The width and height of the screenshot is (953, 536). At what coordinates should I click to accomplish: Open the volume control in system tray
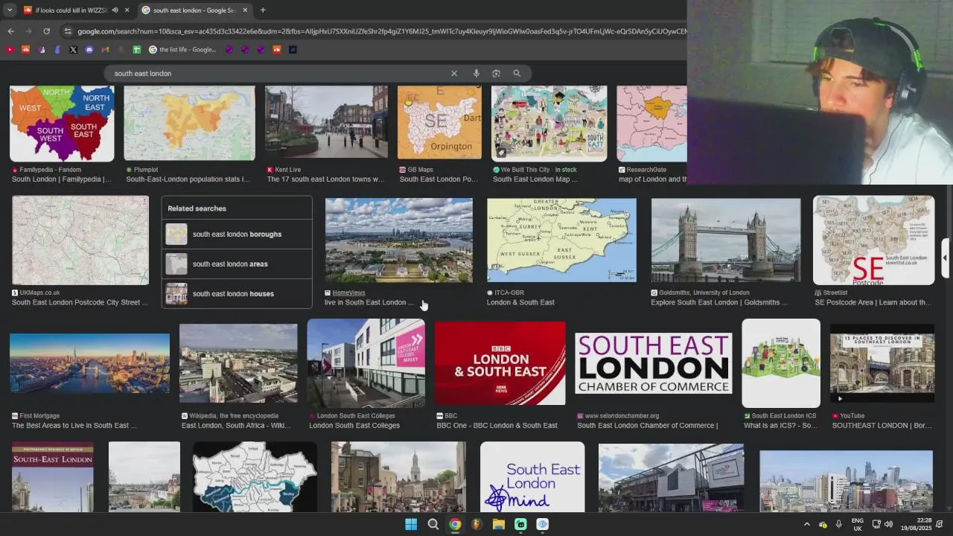pos(888,524)
